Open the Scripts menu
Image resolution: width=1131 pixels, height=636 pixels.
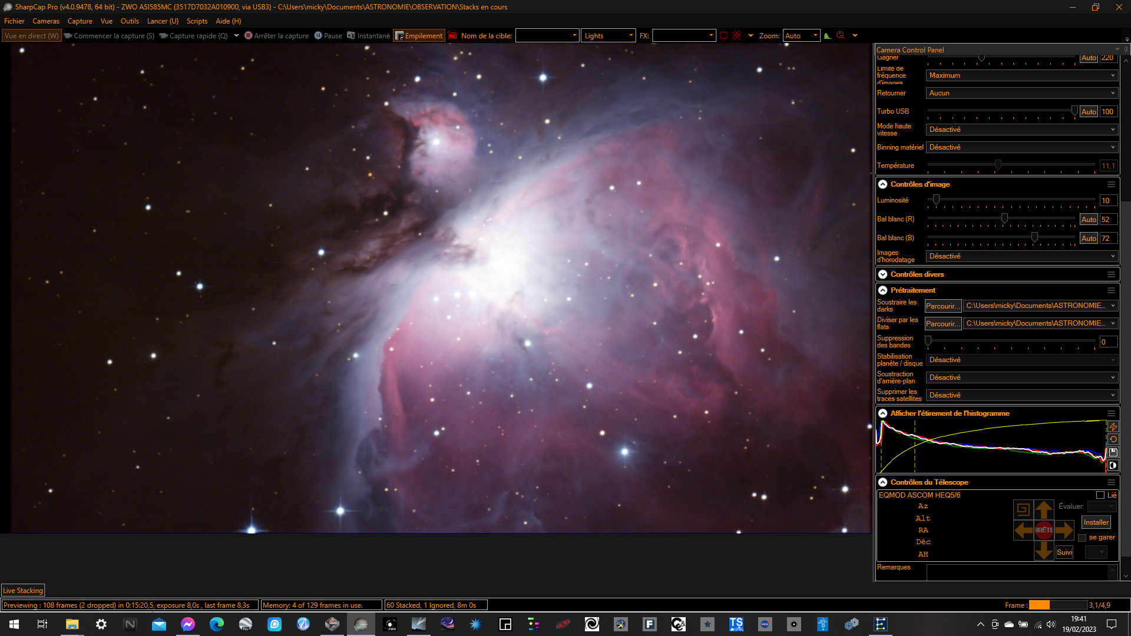[x=197, y=21]
